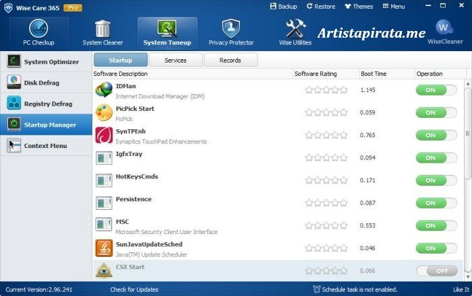Rate MSC using its star rating
This screenshot has width=472, height=296.
pos(326,225)
